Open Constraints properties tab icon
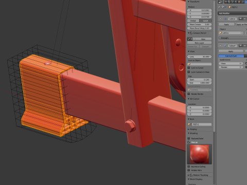 click(242, 2)
